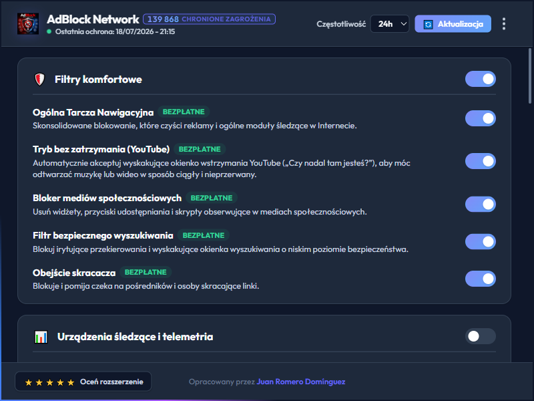The image size is (534, 401).
Task: Toggle Filtr bezpiecznego wyszukiwania switch
Action: coord(480,241)
